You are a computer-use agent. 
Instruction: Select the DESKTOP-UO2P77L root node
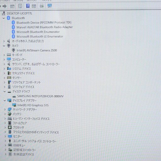pyautogui.click(x=19, y=14)
